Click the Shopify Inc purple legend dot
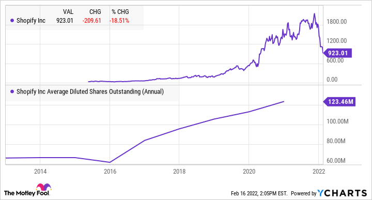Screen dimensions: 372x200 click(12, 21)
